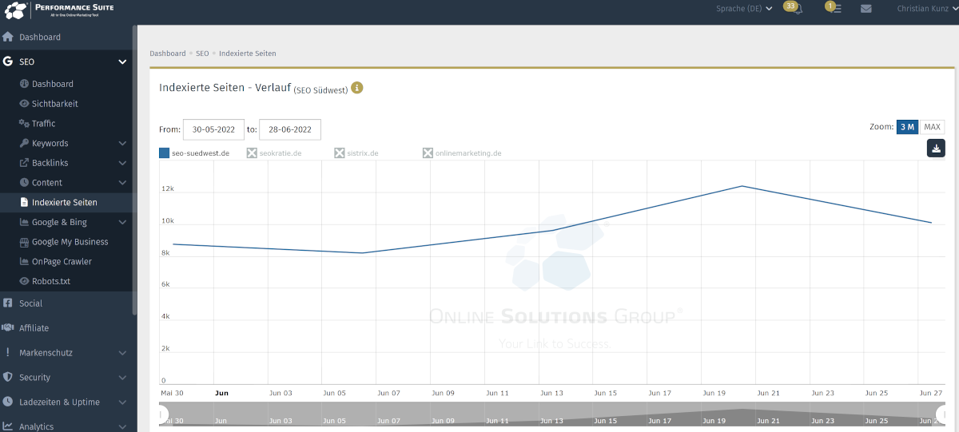Click the left handle of range slider

pyautogui.click(x=162, y=415)
